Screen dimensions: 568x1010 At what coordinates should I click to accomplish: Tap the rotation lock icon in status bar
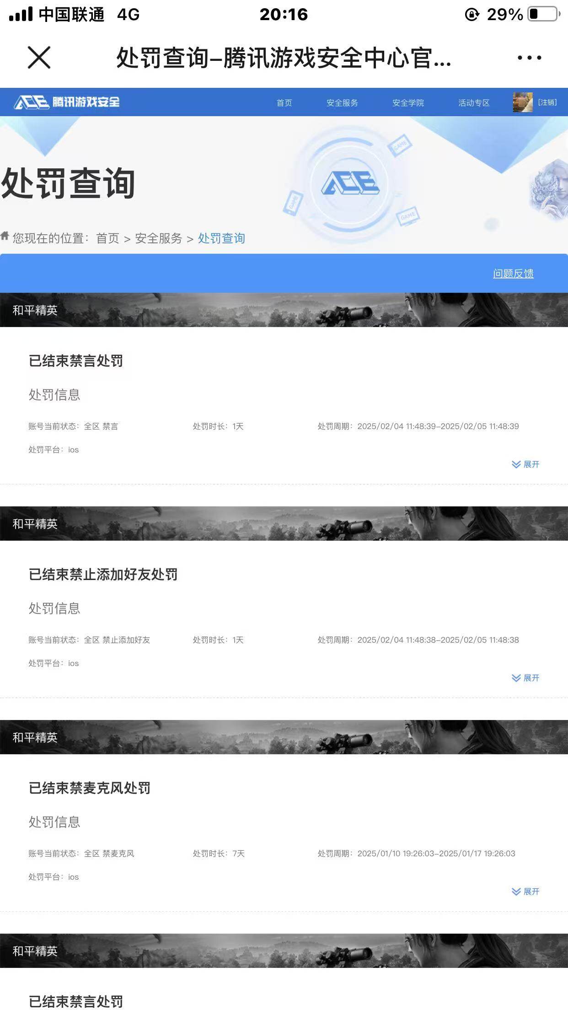pos(472,15)
